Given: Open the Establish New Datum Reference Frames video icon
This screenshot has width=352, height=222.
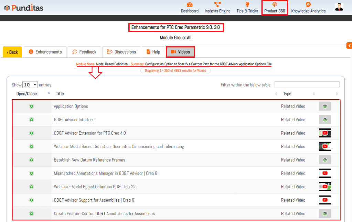Looking at the screenshot, I should point(325,160).
